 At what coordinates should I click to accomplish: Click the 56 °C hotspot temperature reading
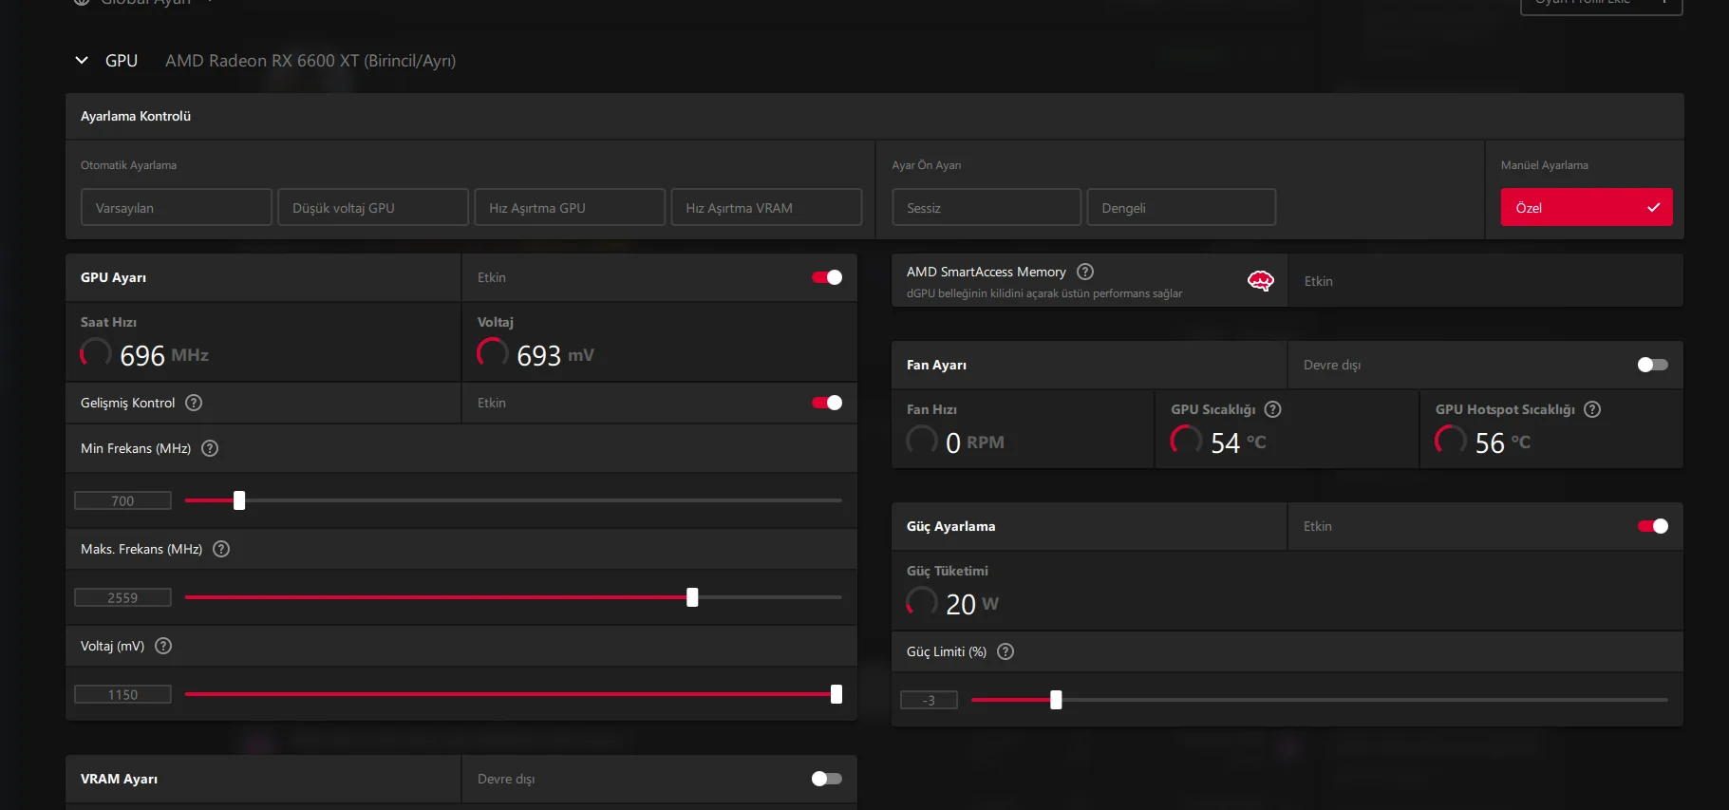click(1503, 443)
